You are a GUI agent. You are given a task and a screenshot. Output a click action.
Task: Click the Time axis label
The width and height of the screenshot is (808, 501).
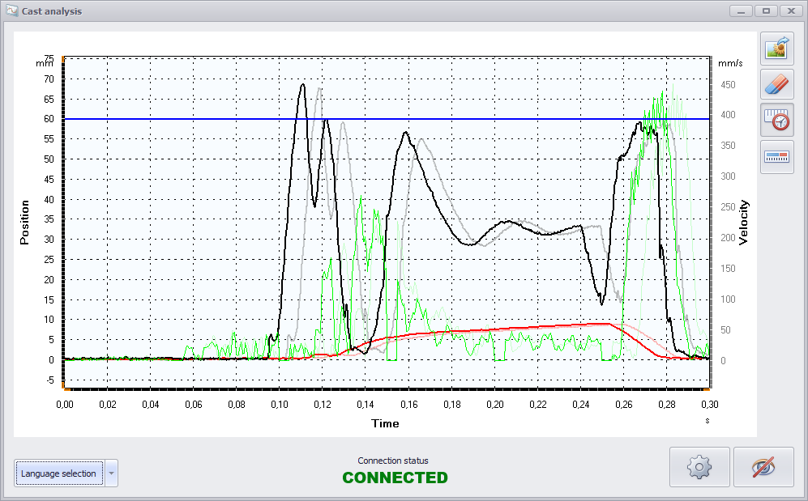385,423
